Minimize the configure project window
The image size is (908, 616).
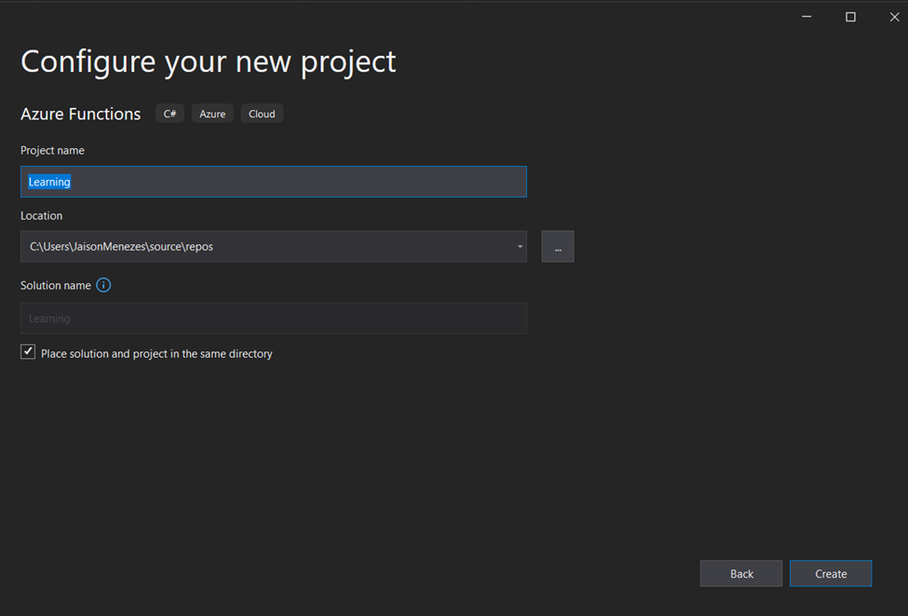coord(806,17)
